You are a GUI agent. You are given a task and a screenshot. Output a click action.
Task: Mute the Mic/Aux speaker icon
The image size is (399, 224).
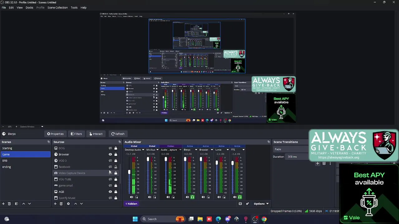coord(149,197)
